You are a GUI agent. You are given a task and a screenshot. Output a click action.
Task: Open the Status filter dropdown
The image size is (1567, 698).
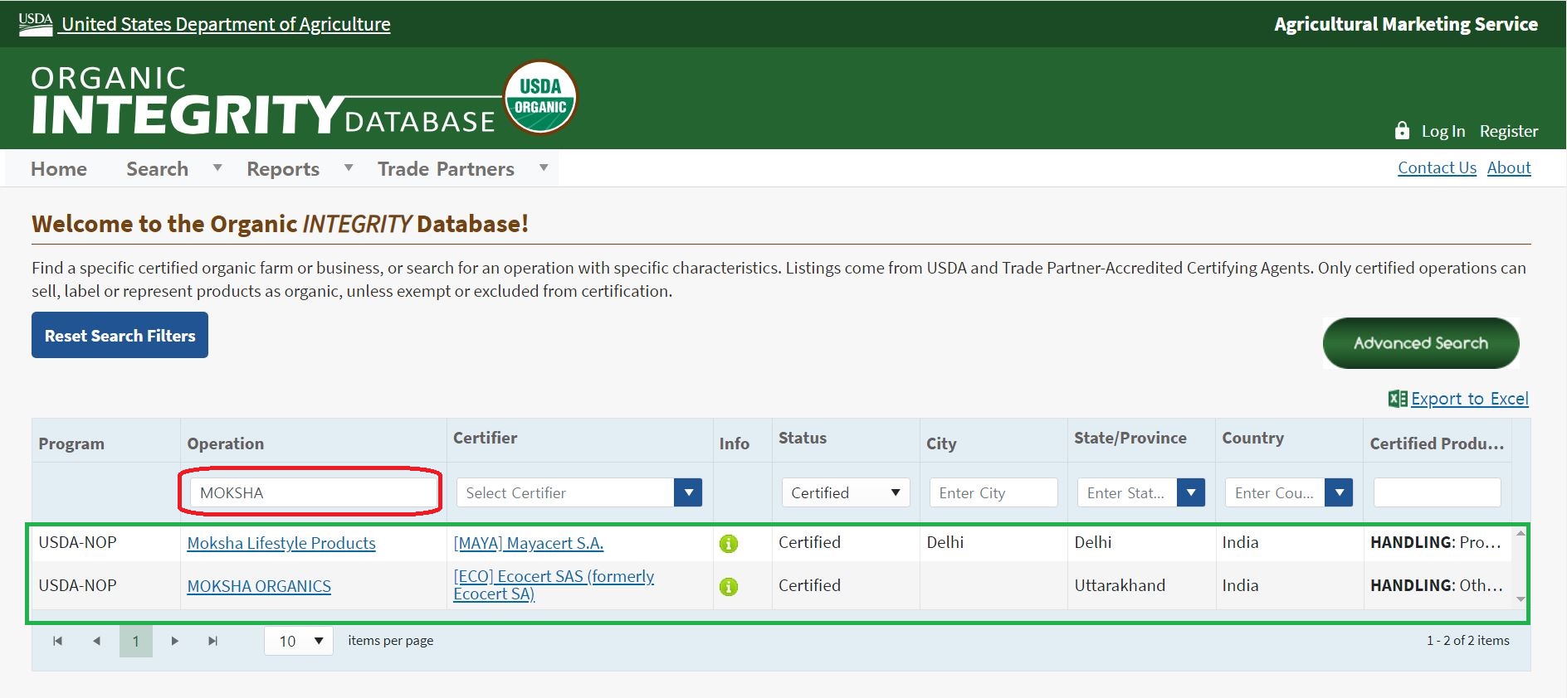pos(846,492)
